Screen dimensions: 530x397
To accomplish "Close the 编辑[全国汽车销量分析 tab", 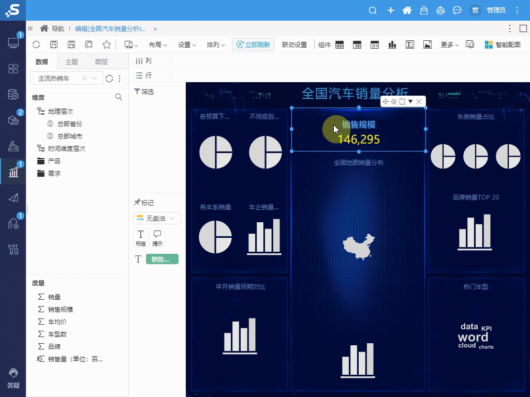I will coord(155,29).
